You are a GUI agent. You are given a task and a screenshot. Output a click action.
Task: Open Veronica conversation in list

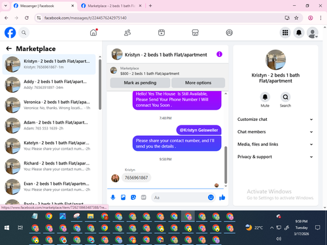[x=49, y=105]
